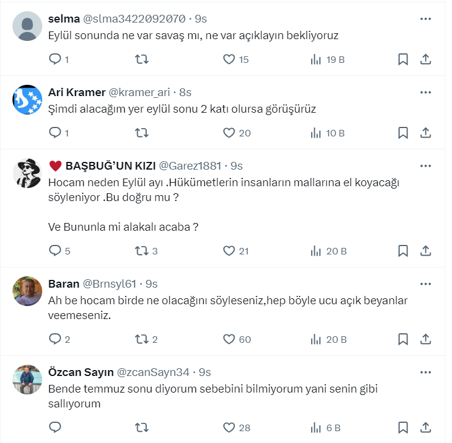Open selma's default avatar

click(x=27, y=26)
